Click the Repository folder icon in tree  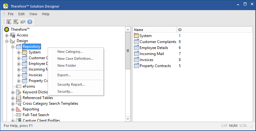[19, 47]
